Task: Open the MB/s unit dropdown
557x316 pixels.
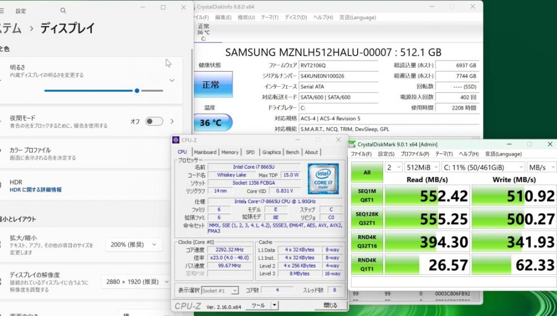Action: tap(541, 167)
